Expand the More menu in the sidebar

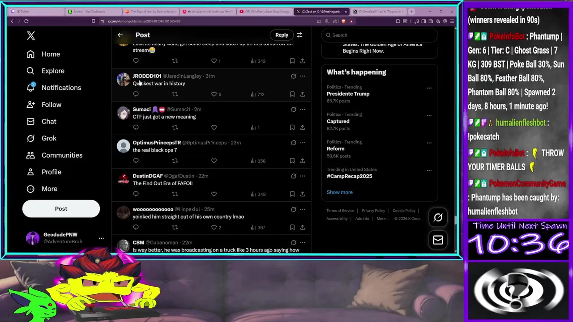pos(42,189)
